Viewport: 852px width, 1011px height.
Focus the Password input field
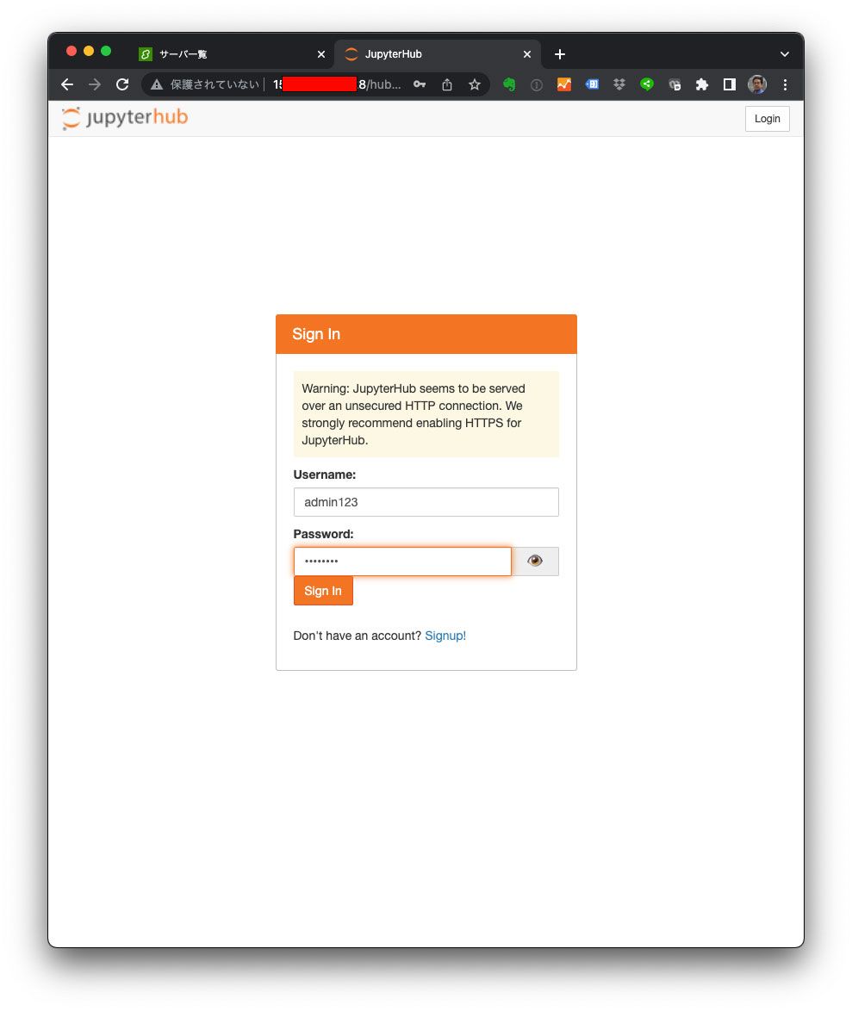click(402, 561)
